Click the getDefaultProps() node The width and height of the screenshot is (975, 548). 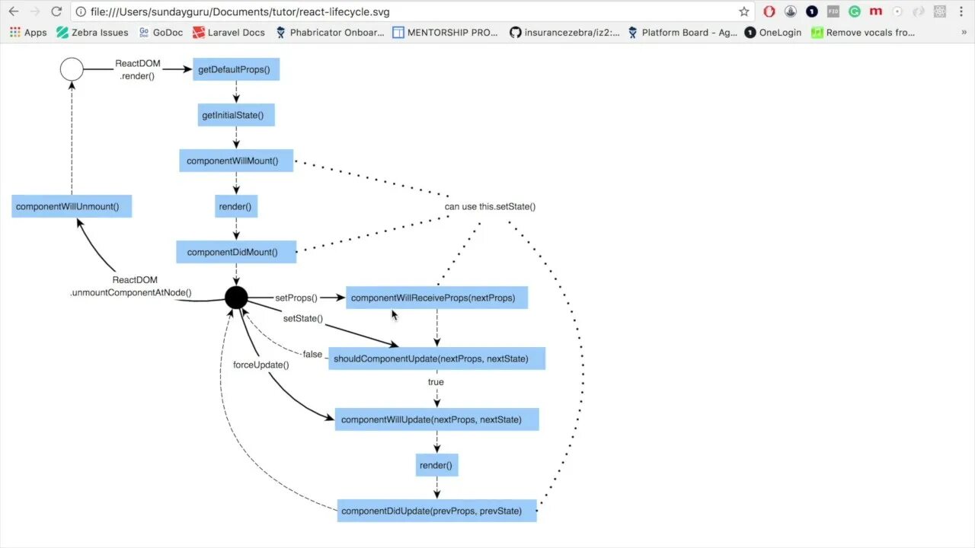(236, 69)
